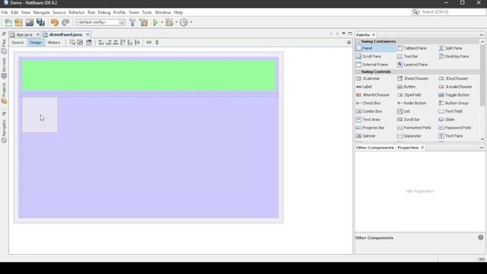This screenshot has height=274, width=487.
Task: Center selected components vertically
Action: [x=137, y=43]
